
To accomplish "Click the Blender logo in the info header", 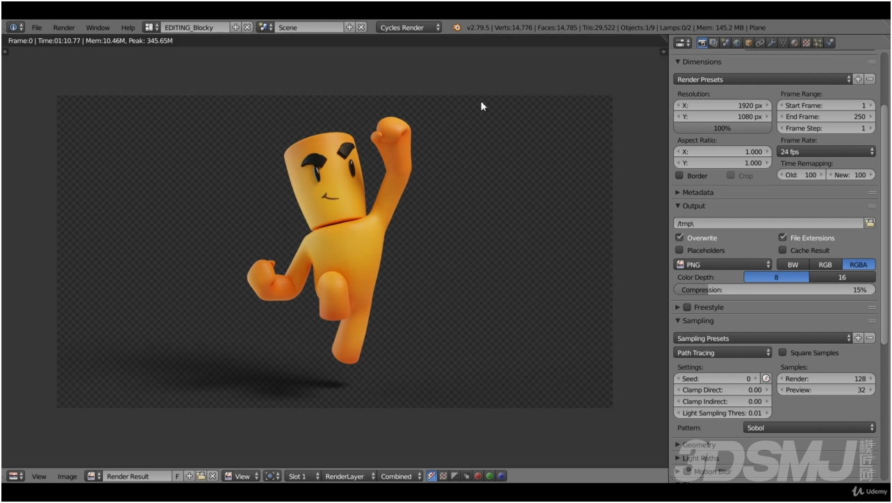I will point(456,28).
